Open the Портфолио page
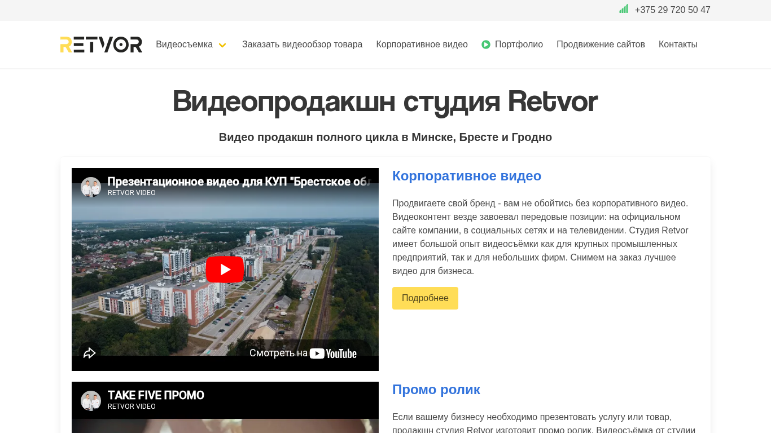Screen dimensions: 771x433 519,45
